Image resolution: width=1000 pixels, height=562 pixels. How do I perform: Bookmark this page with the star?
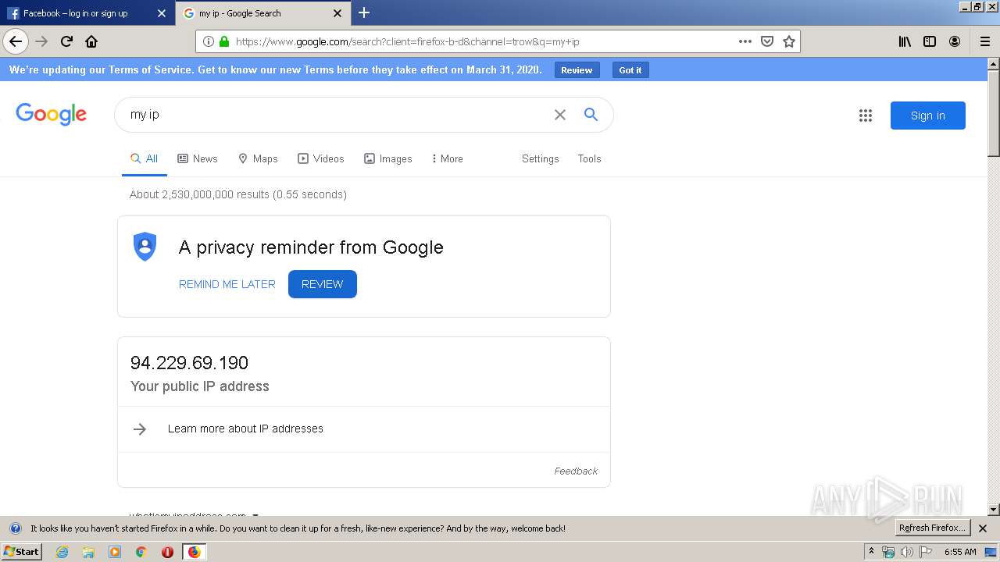pos(789,41)
